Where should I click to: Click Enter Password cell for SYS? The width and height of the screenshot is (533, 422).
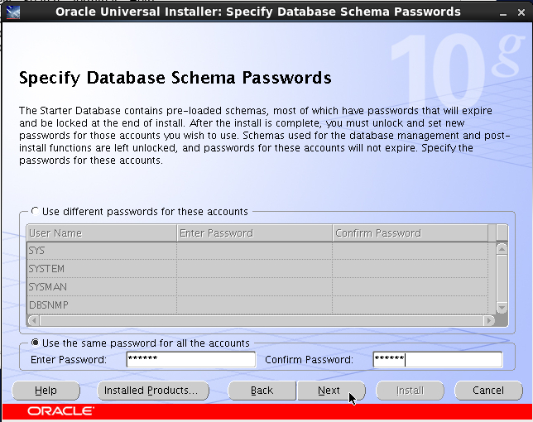(255, 251)
